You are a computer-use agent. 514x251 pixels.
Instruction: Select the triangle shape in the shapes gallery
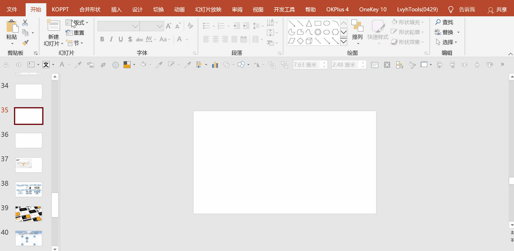pyautogui.click(x=309, y=23)
